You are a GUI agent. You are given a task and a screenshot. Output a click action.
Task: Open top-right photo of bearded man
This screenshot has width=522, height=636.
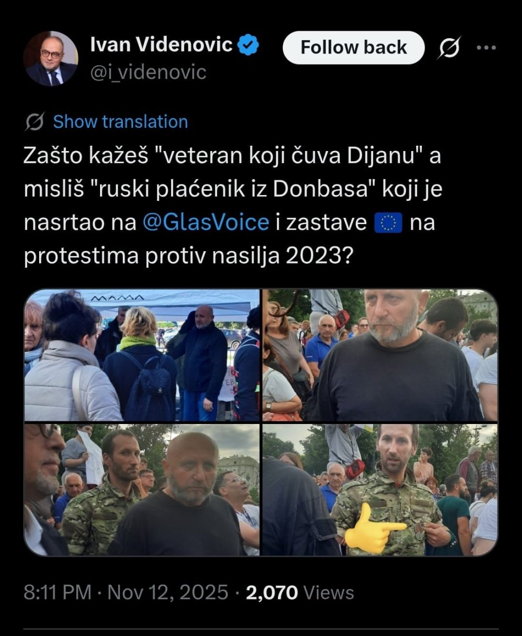(x=380, y=355)
